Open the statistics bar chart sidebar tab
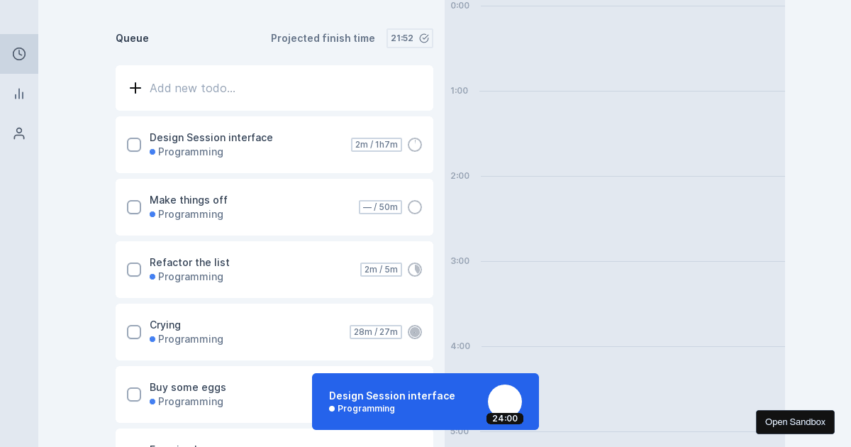Viewport: 851px width, 447px height. pos(19,94)
